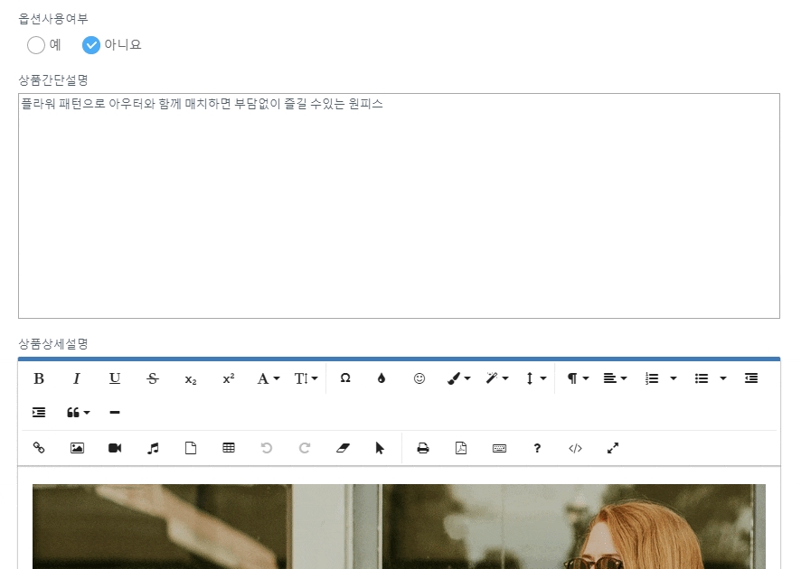This screenshot has height=569, width=801.
Task: Enter fullscreen editor mode
Action: pos(613,448)
